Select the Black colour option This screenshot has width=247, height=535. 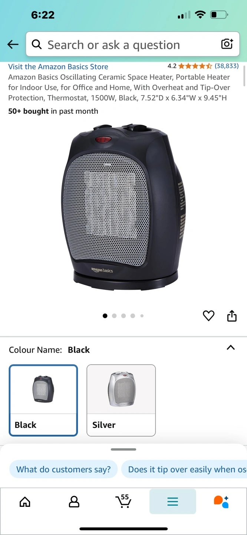coord(43,401)
